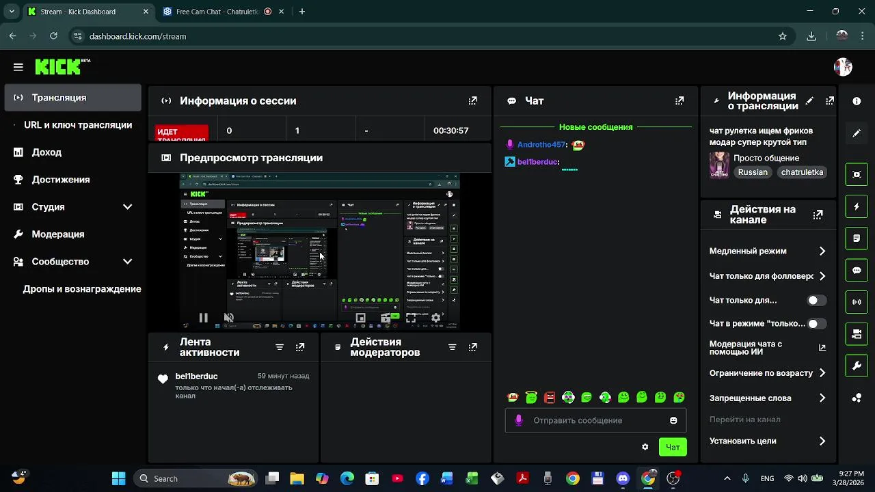This screenshot has height=492, width=875.
Task: Select Трансляция in the sidebar
Action: coord(73,98)
